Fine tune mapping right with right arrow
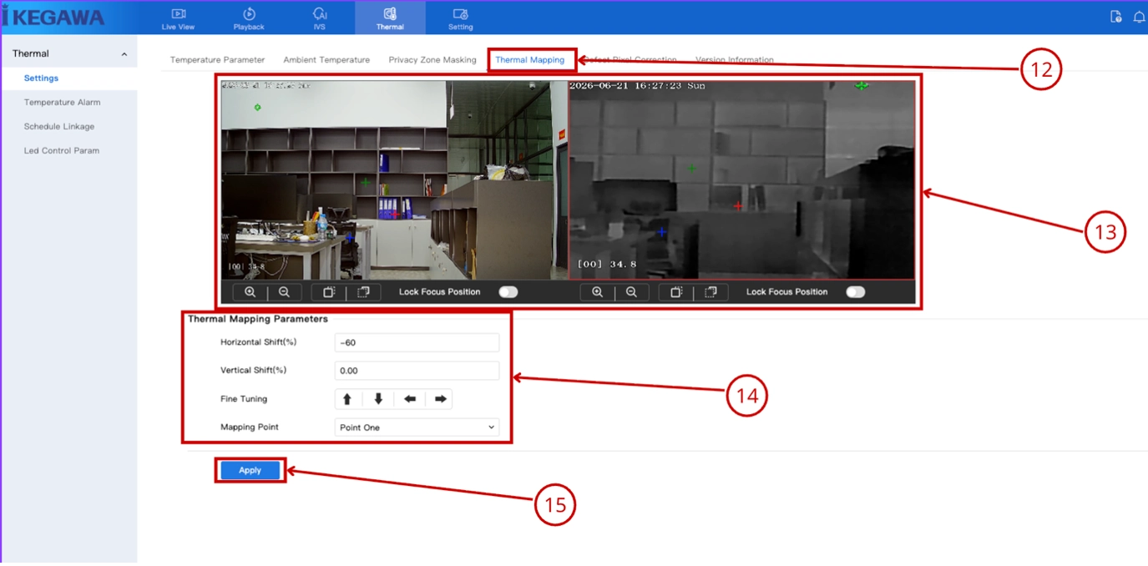1148x566 pixels. [x=441, y=399]
